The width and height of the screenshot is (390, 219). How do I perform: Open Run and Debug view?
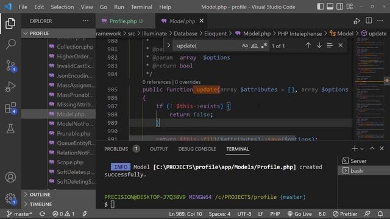click(10, 87)
